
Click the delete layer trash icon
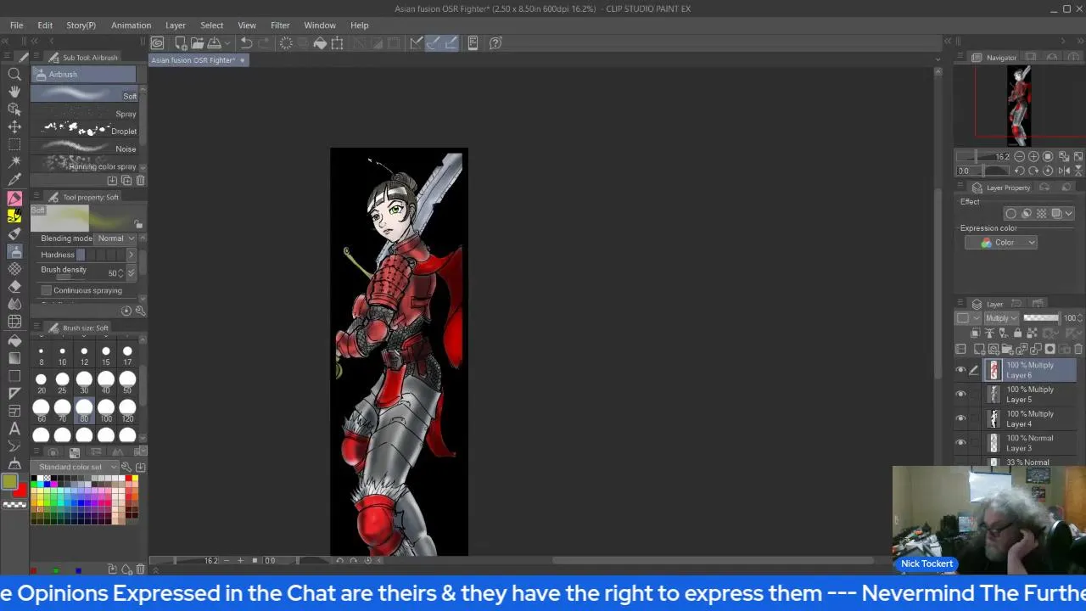pos(1078,349)
